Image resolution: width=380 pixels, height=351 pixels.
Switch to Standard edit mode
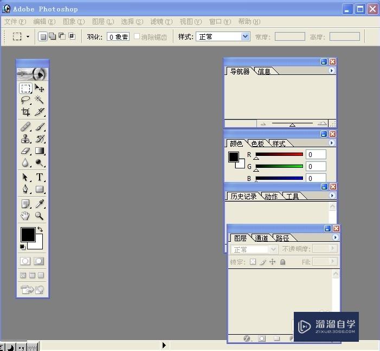[25, 261]
